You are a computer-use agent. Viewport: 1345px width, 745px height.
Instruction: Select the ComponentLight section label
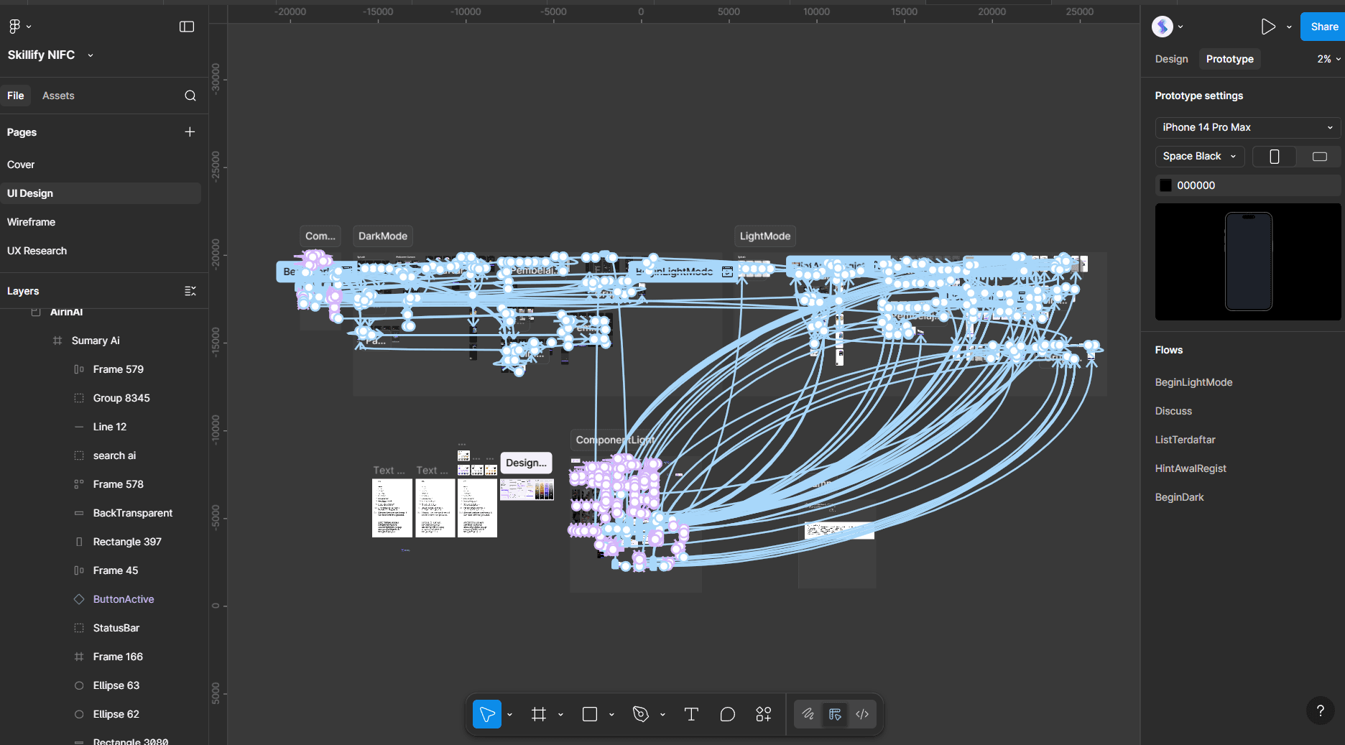[x=614, y=440]
